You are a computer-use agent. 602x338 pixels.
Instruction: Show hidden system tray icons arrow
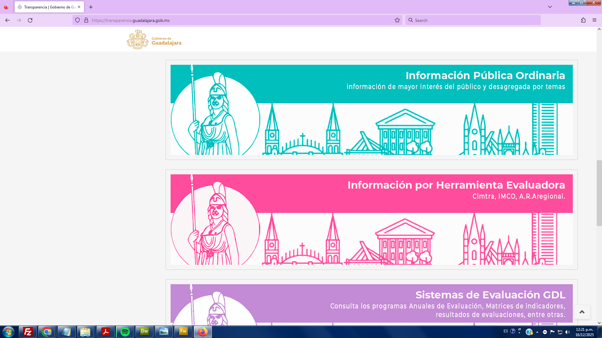(x=537, y=332)
